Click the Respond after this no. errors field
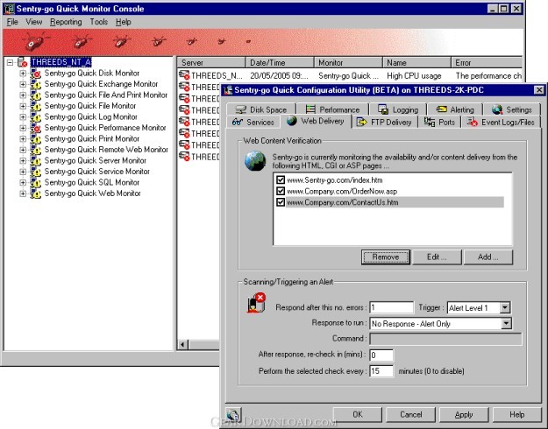The width and height of the screenshot is (548, 429). 391,307
